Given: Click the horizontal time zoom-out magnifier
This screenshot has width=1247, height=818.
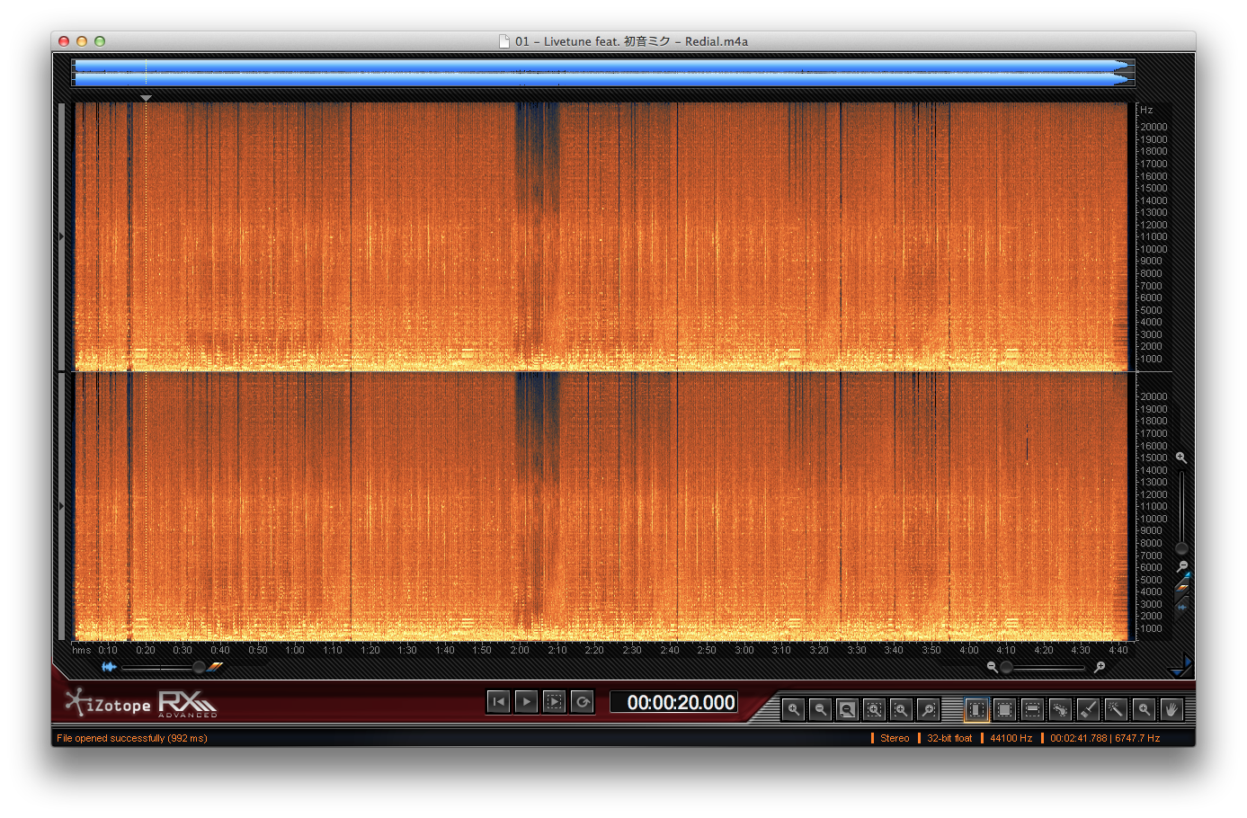Looking at the screenshot, I should 992,667.
